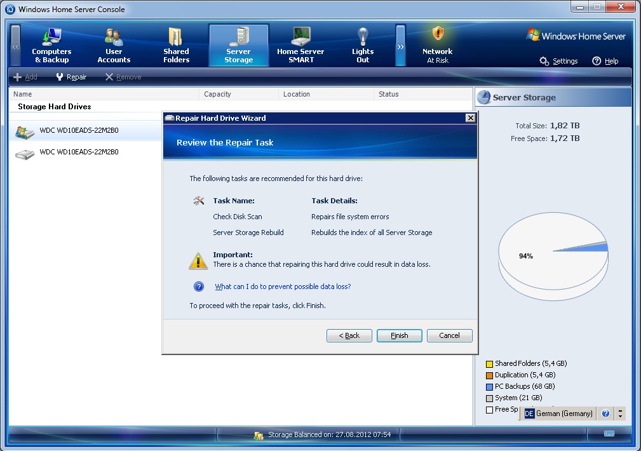
Task: Open the Help menu item
Action: (x=605, y=61)
